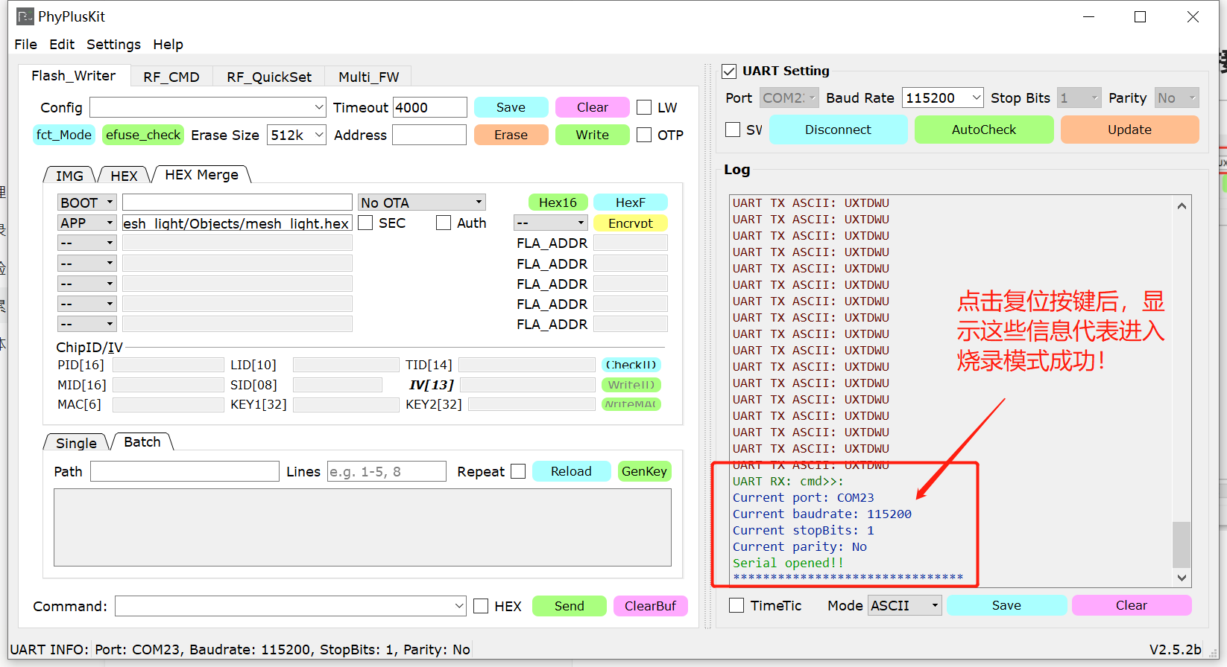Screen dimensions: 1227x667
Task: Click the fct_Mode button
Action: pos(63,135)
